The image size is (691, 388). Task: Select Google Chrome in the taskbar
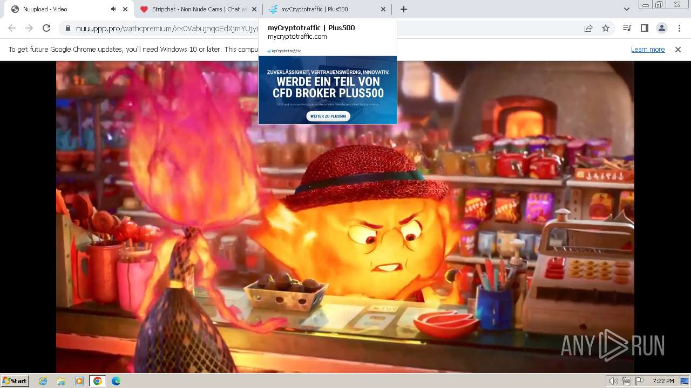coord(97,381)
